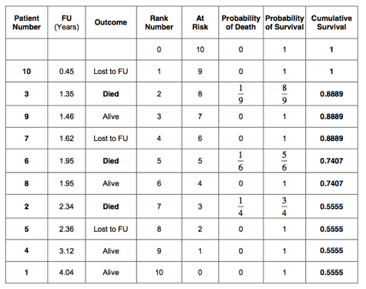The width and height of the screenshot is (366, 289).
Task: Select the 1/4 probability of death fraction
Action: [240, 207]
